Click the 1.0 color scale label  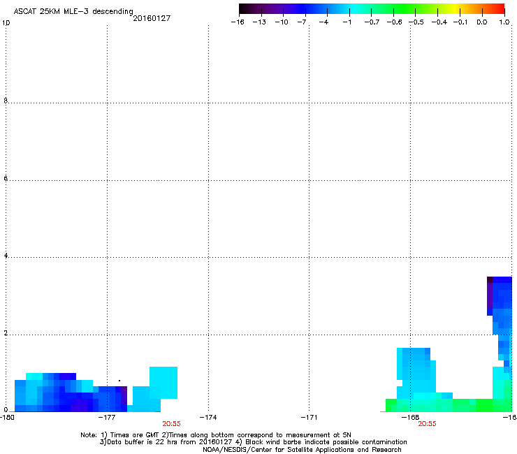504,22
